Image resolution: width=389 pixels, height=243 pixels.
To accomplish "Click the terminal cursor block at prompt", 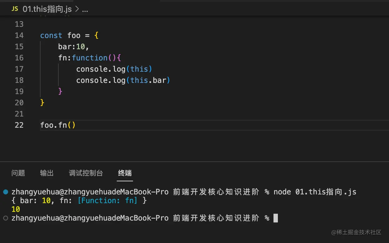I will (276, 218).
